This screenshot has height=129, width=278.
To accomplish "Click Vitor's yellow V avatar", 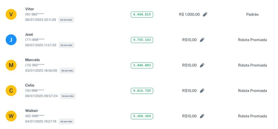I will click(11, 14).
